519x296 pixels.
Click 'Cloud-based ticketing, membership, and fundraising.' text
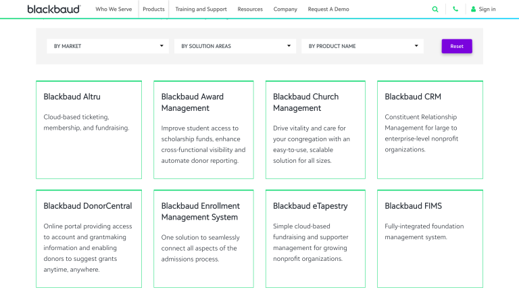point(86,122)
